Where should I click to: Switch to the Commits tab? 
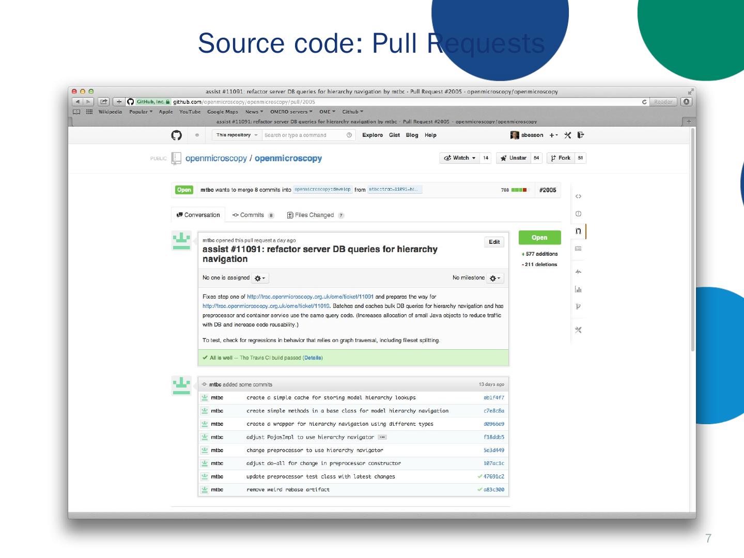pos(252,215)
